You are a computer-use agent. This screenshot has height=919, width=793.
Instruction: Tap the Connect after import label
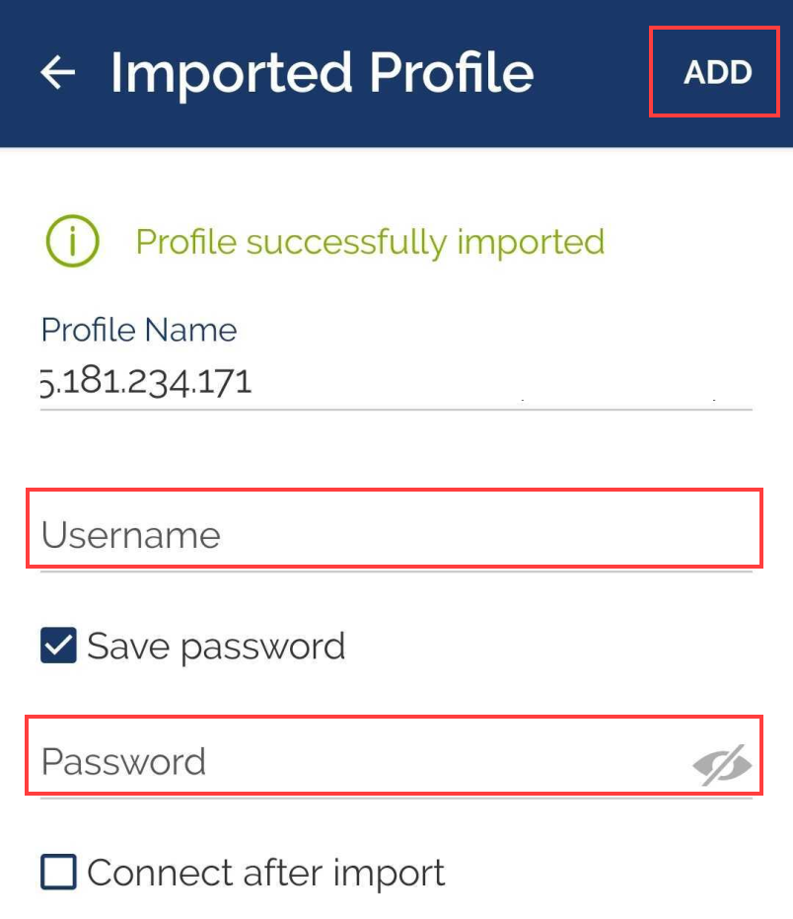[266, 873]
